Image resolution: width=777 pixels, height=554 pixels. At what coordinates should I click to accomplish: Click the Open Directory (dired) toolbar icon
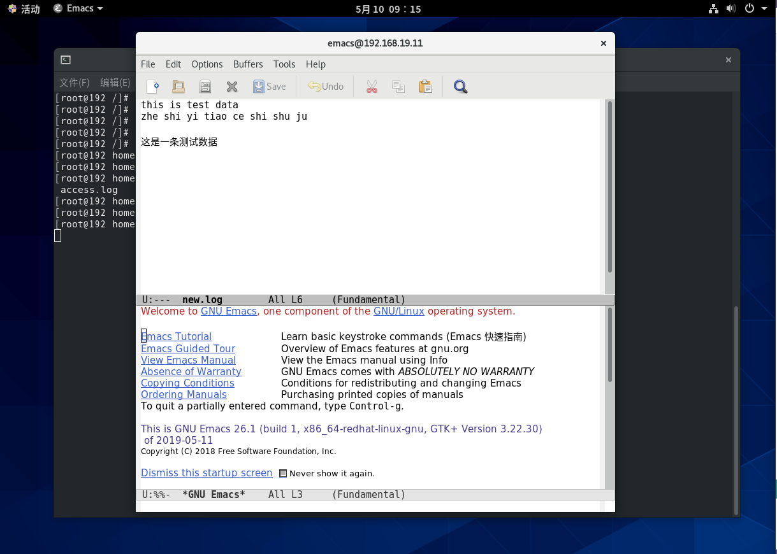pyautogui.click(x=205, y=87)
